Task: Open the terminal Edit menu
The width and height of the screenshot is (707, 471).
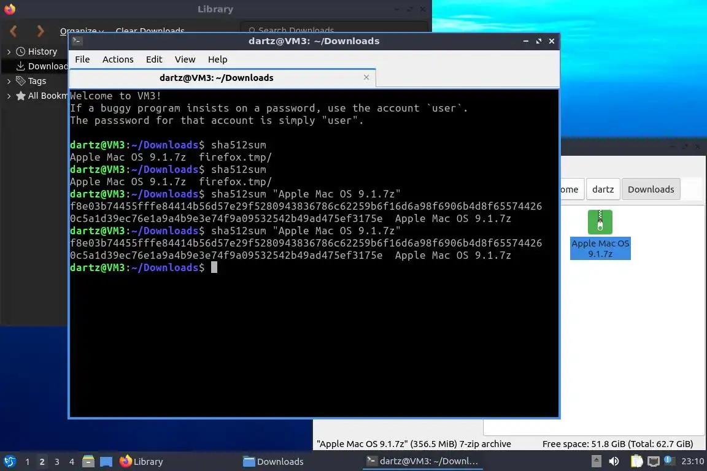Action: click(154, 59)
